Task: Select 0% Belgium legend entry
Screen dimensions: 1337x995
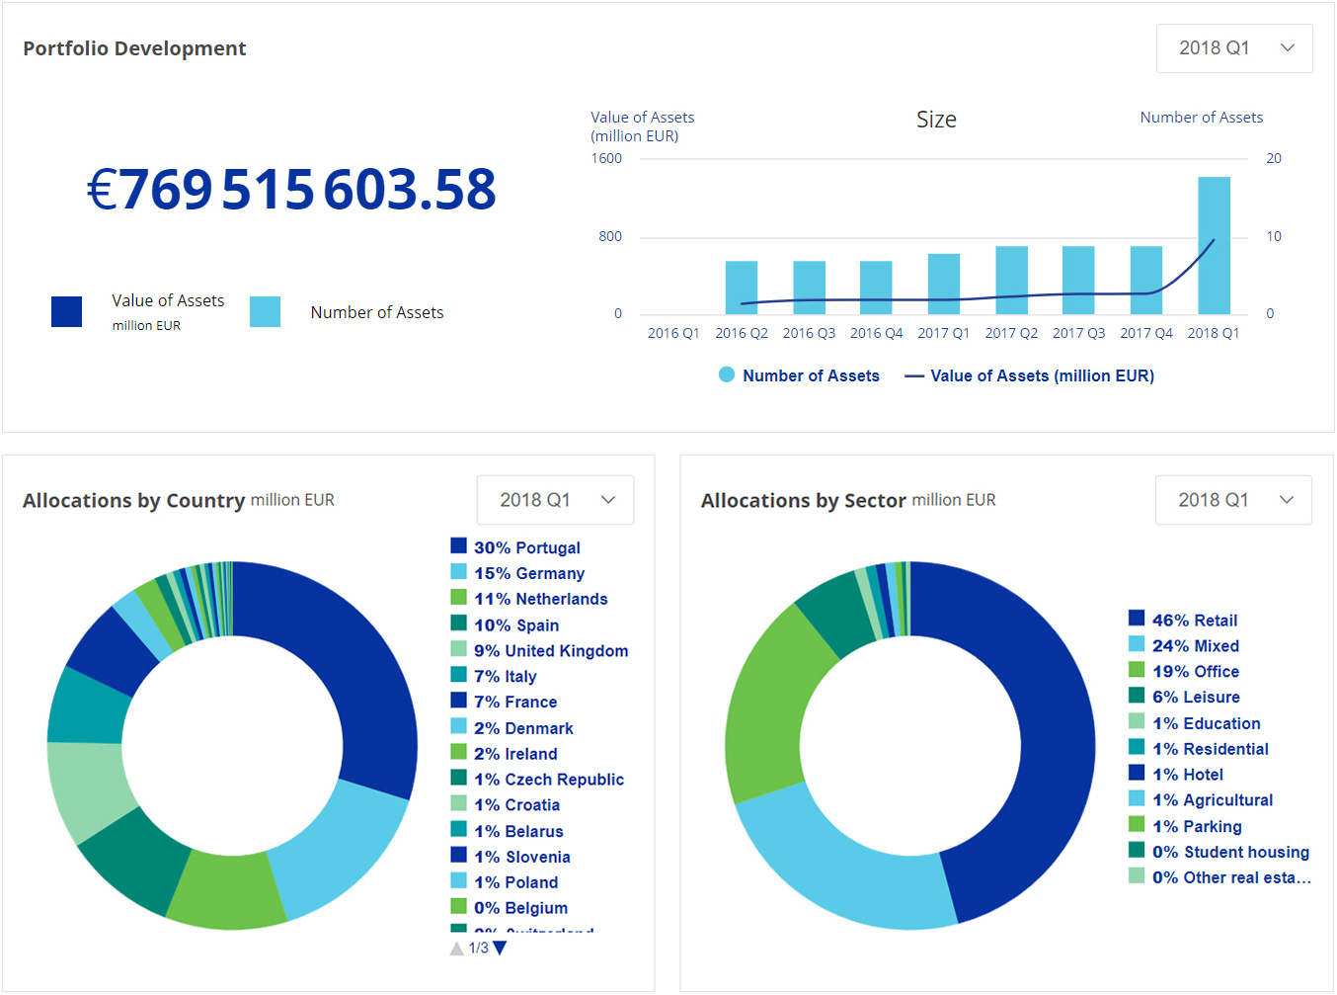Action: 510,908
